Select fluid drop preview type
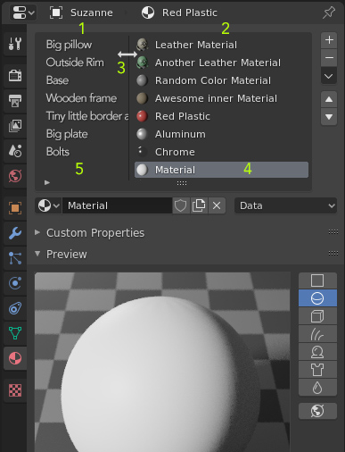 pyautogui.click(x=317, y=388)
